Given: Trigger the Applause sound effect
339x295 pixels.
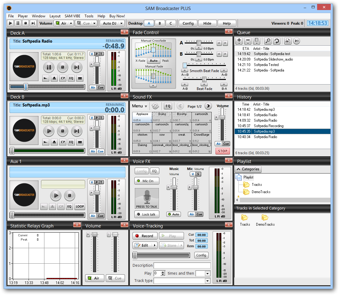Looking at the screenshot, I should (x=142, y=117).
